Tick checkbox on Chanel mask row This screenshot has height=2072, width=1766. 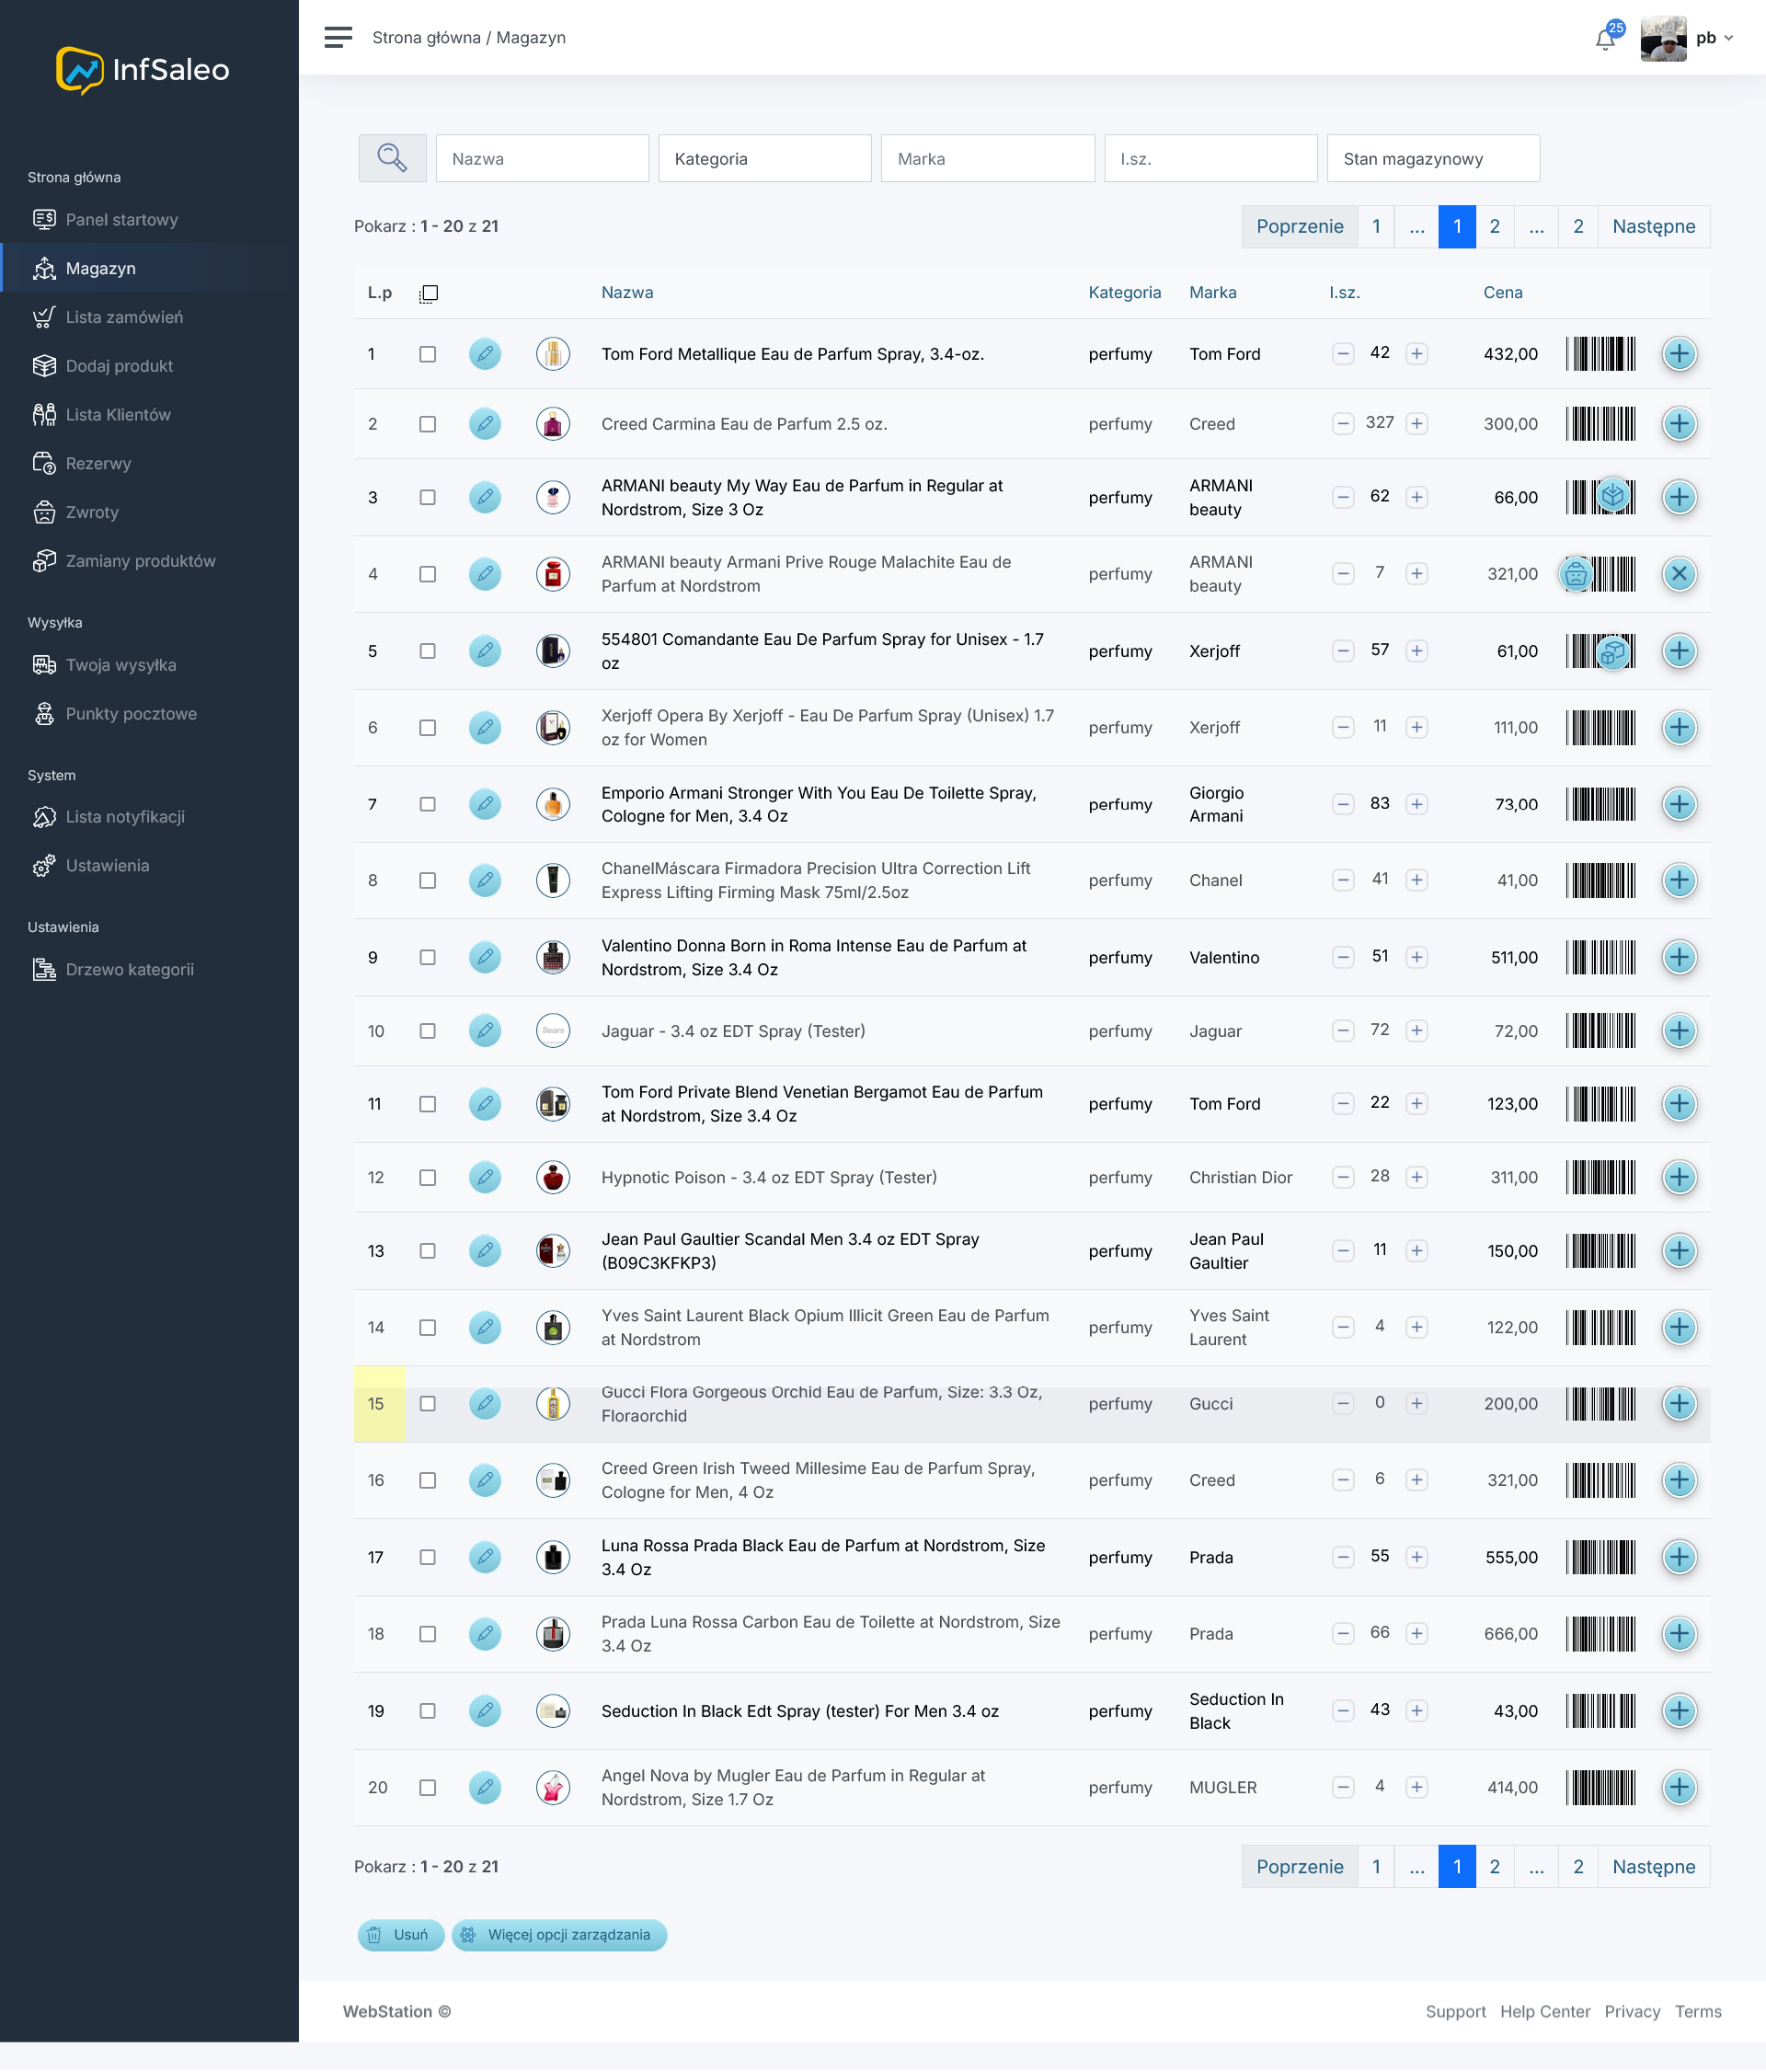428,881
